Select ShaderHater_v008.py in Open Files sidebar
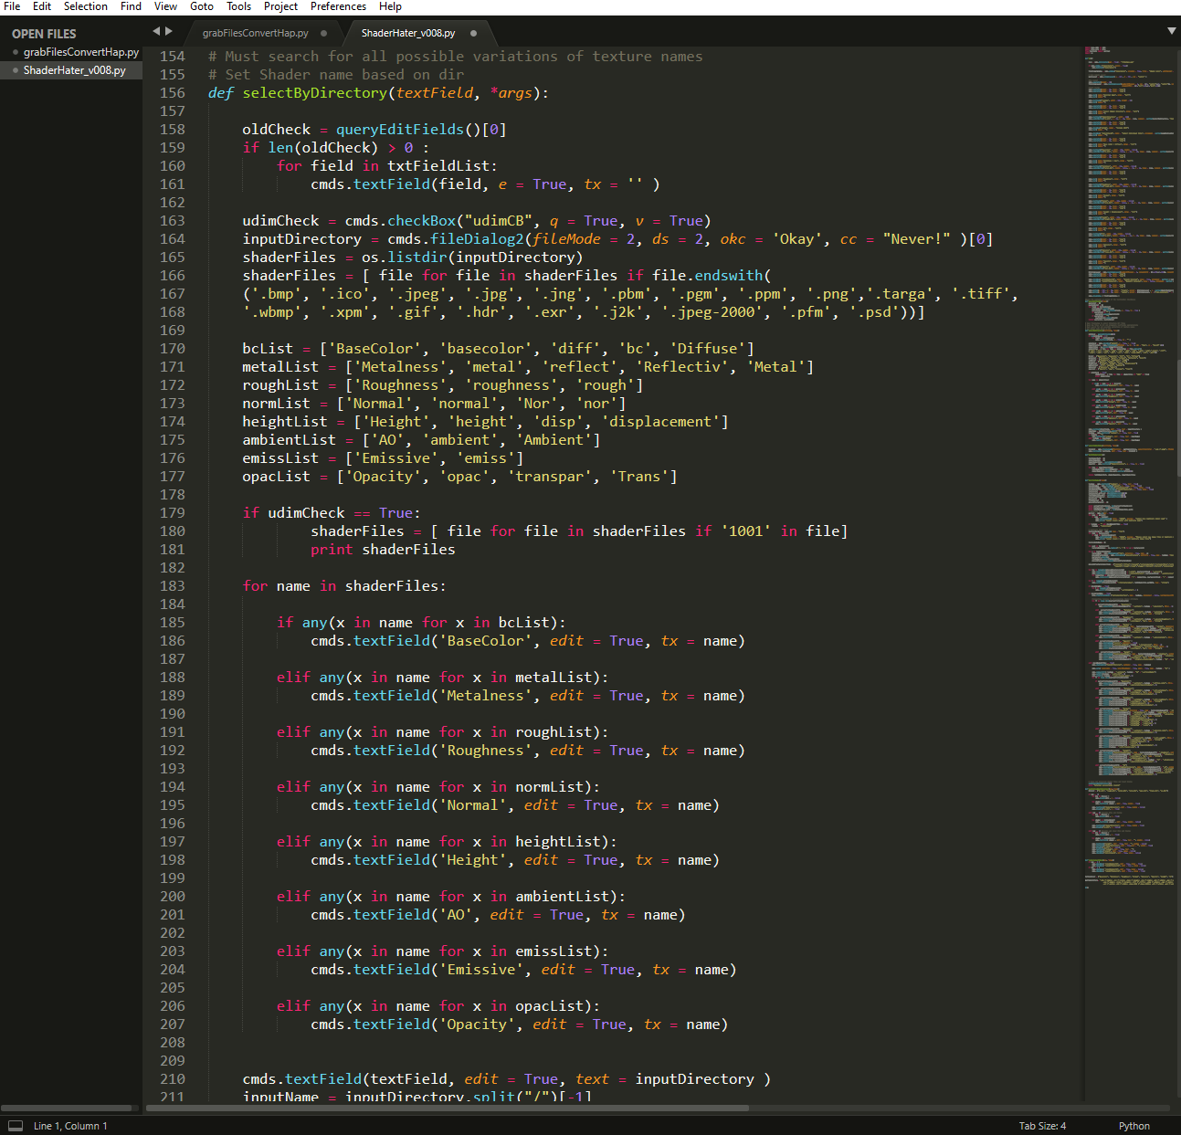 [75, 70]
